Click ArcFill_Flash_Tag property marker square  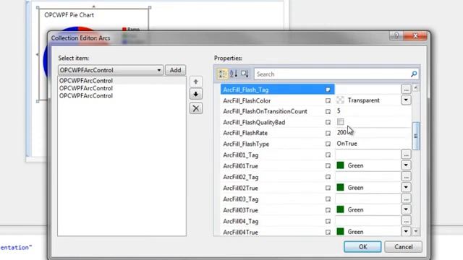(x=328, y=90)
